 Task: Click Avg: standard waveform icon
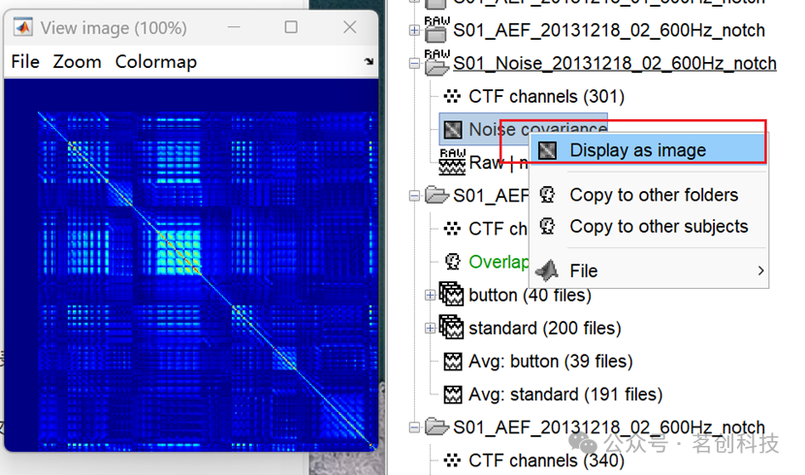point(452,395)
